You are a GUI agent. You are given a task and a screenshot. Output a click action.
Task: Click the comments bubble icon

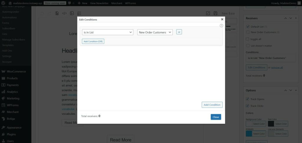click(69, 3)
